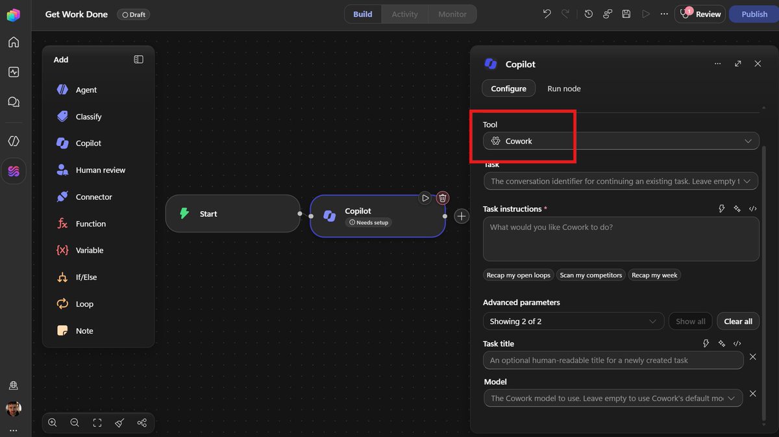Close the Copilot configuration panel

(758, 64)
